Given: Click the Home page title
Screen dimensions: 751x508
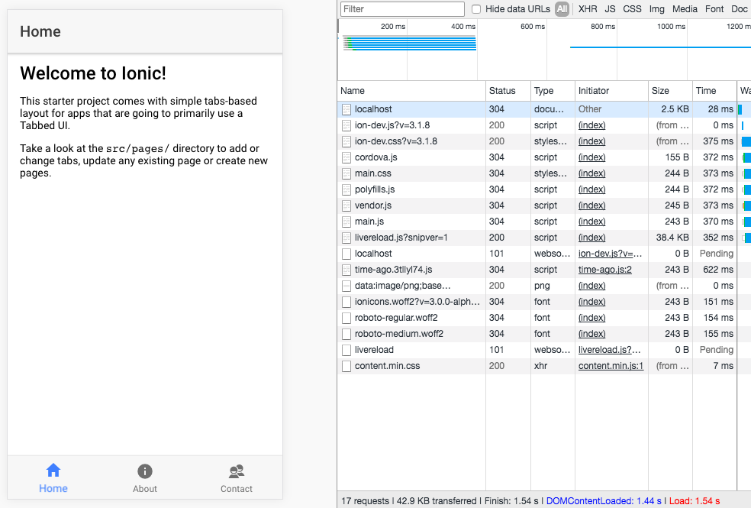Looking at the screenshot, I should pos(40,31).
